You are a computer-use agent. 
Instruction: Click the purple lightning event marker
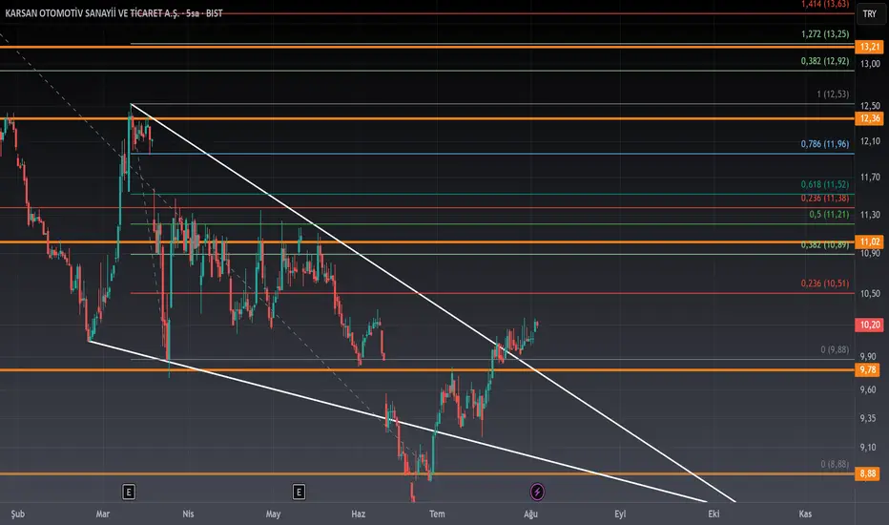pyautogui.click(x=537, y=492)
